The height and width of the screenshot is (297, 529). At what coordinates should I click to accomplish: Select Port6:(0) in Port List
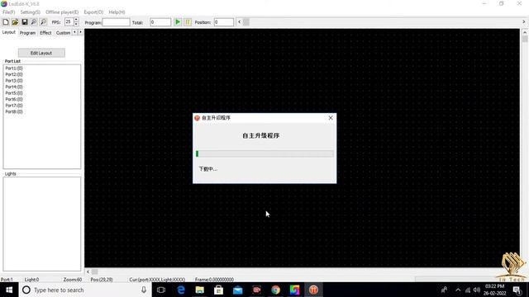pos(14,99)
